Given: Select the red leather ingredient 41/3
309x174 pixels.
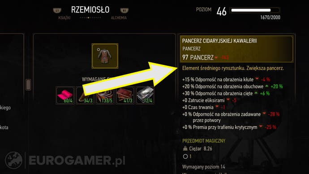Looking at the screenshot, I should [125, 95].
